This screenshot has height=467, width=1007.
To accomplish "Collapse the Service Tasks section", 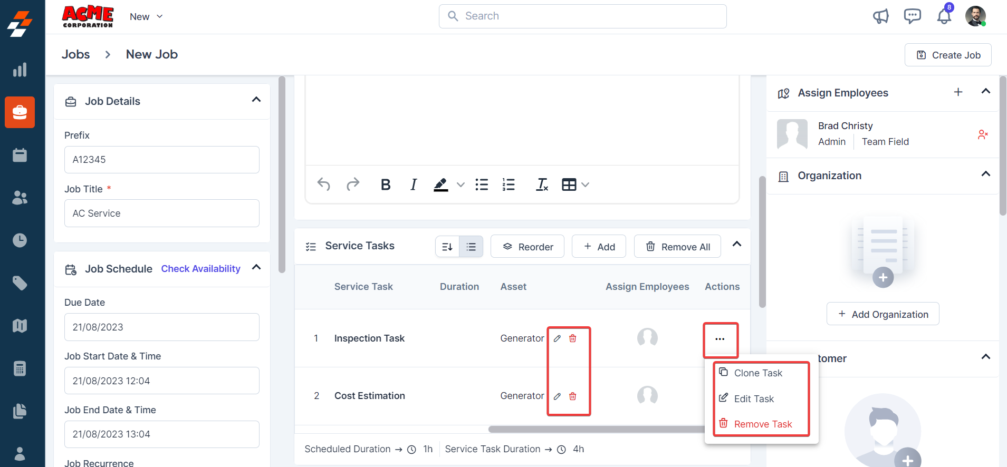I will tap(737, 244).
